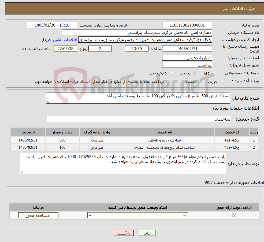Click the remaining time 22:05:38 field

pos(65,49)
